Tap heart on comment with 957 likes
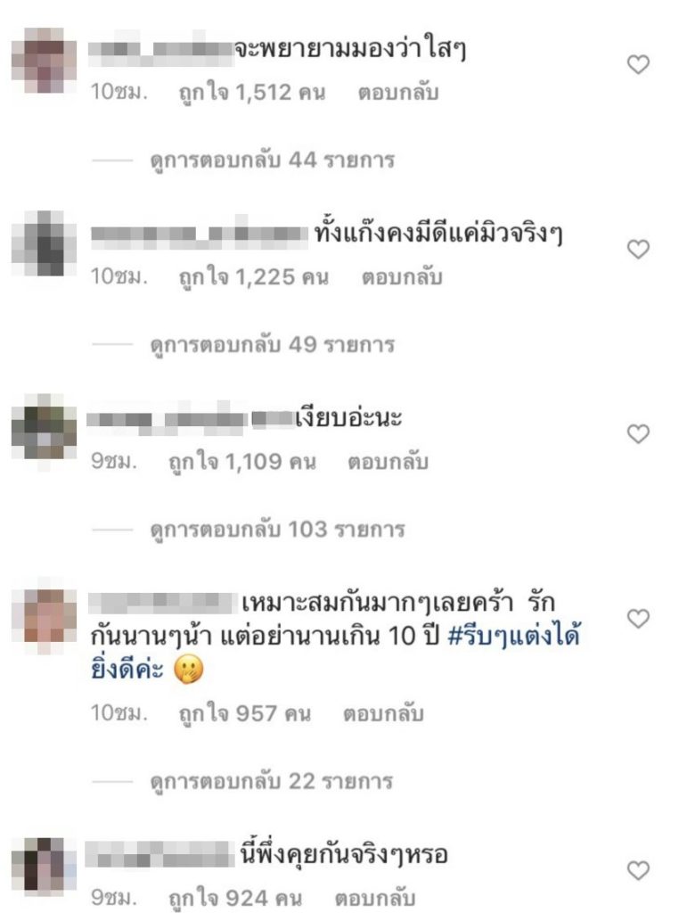 [638, 619]
